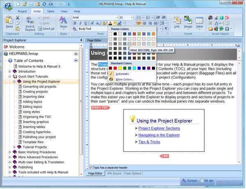Viewport: 246px width, 189px height.
Task: Click the Paste icon in Clipboard group
Action: click(9, 22)
